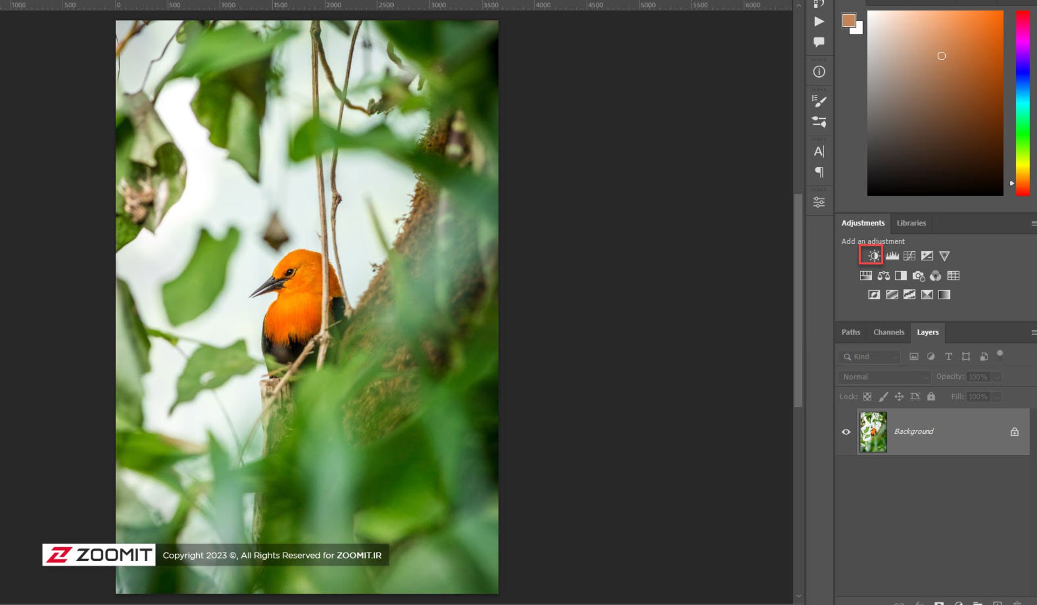Open the Opacity slider dropdown arrow
Screen dimensions: 1037x605
tap(997, 377)
